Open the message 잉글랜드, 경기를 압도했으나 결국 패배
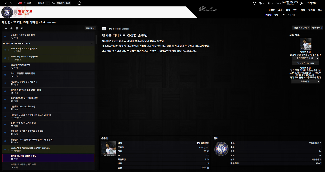Image resolution: width=325 pixels, height=172 pixels. pos(48,133)
